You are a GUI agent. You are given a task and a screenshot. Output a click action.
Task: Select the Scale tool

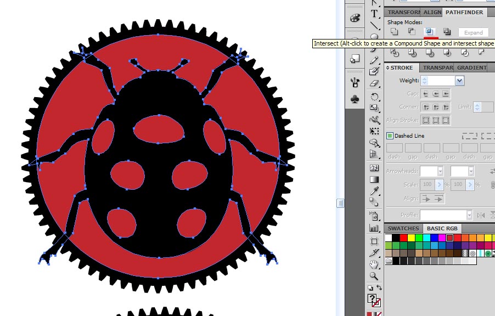point(374,108)
